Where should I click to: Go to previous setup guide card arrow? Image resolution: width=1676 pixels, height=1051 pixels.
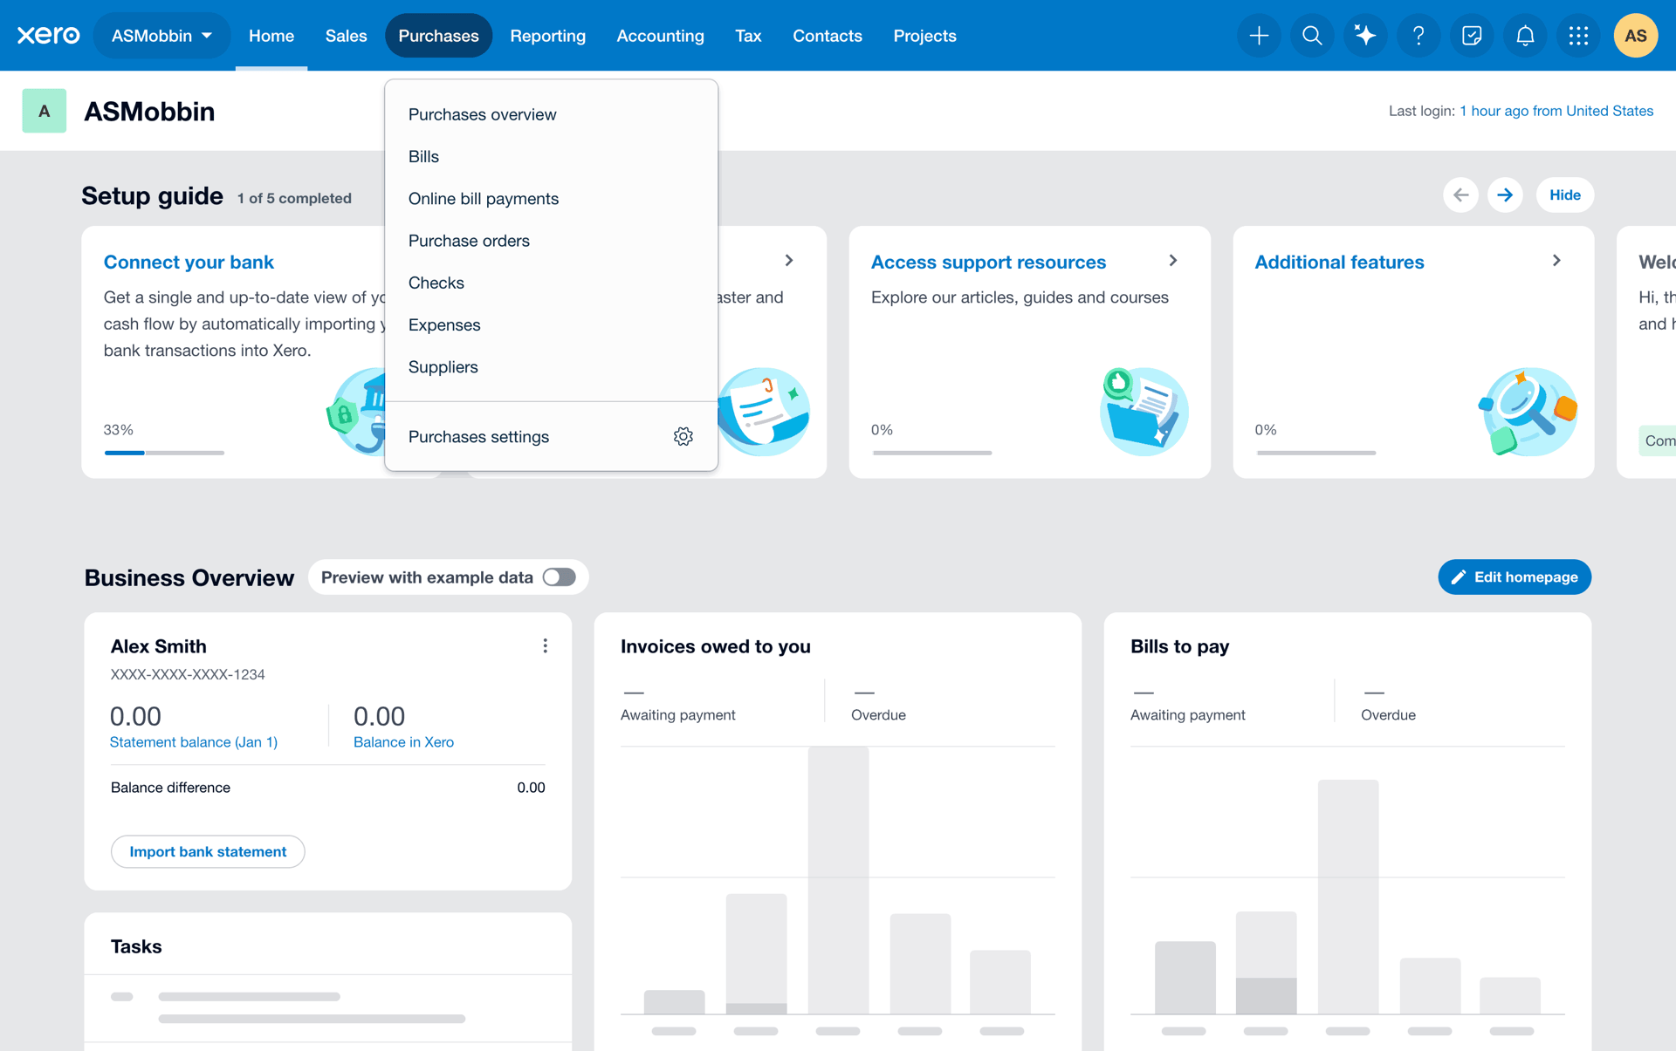point(1460,195)
